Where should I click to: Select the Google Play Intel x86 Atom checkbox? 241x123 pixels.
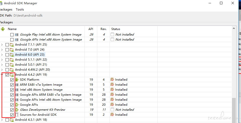click(12, 35)
